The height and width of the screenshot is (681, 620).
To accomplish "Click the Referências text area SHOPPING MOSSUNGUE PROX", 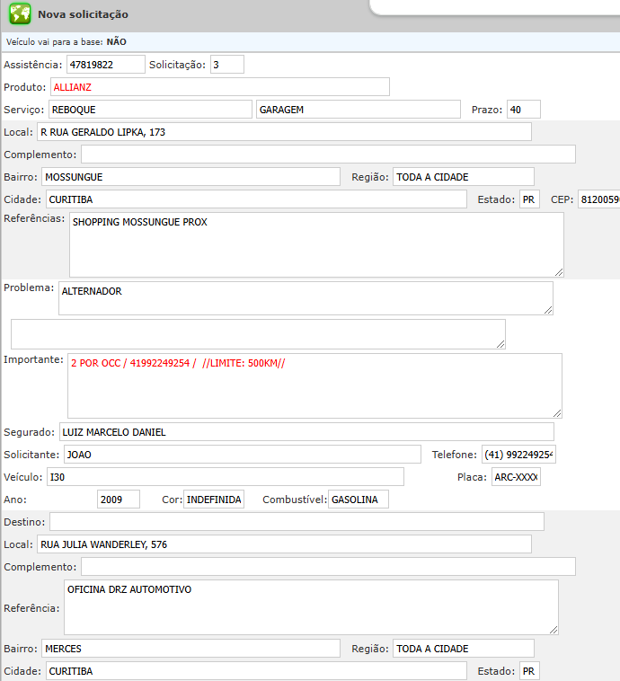I will pyautogui.click(x=316, y=244).
